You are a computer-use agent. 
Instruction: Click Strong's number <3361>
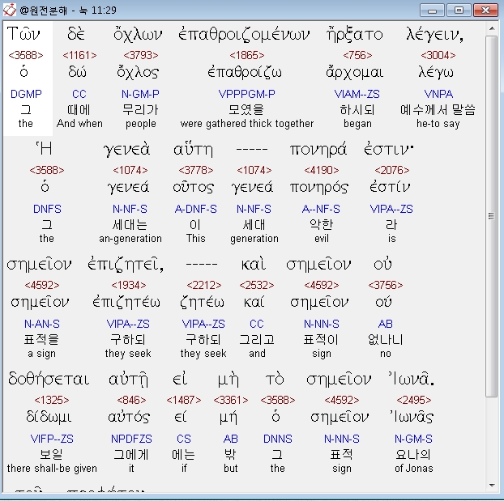(x=231, y=400)
